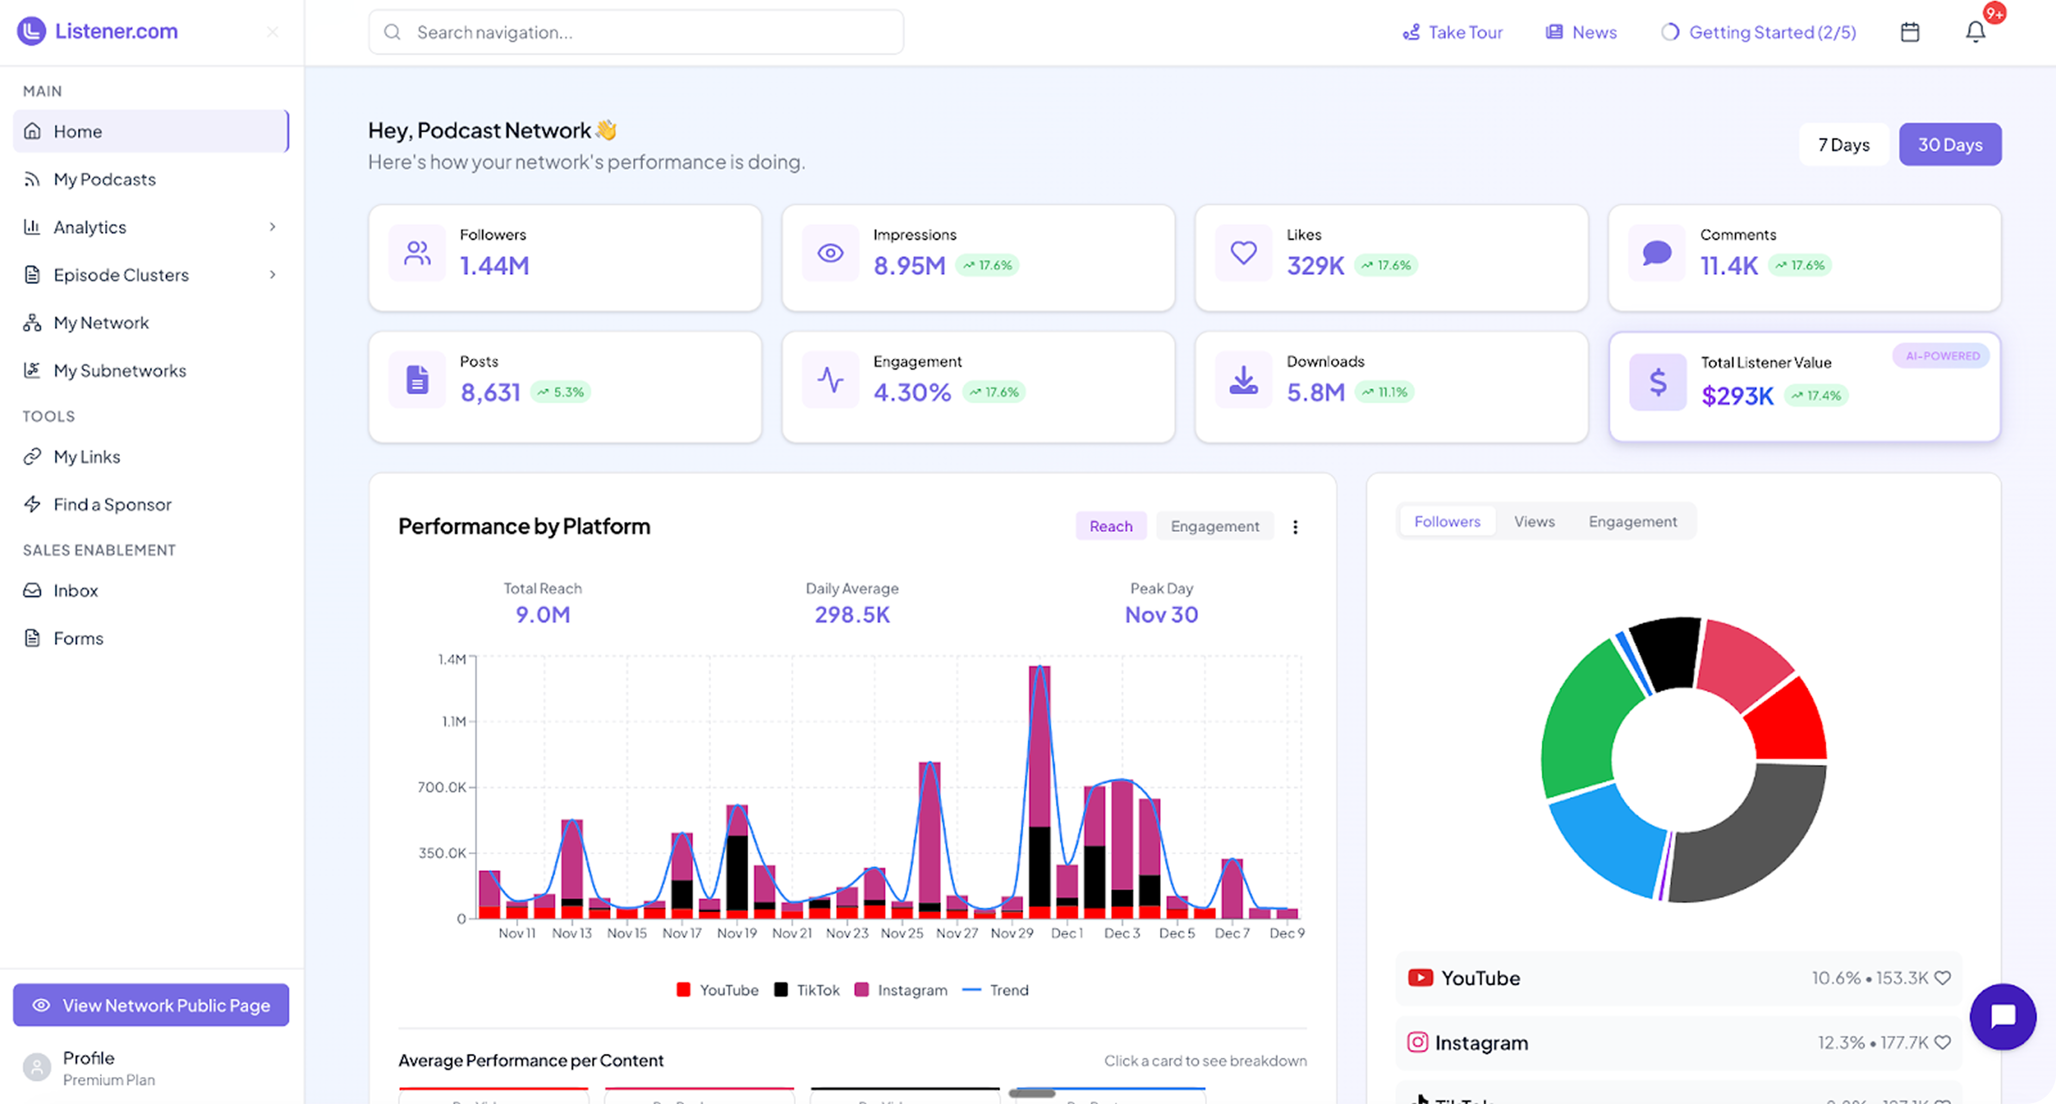Click the chat bubble widget
The height and width of the screenshot is (1104, 2056).
2002,1016
